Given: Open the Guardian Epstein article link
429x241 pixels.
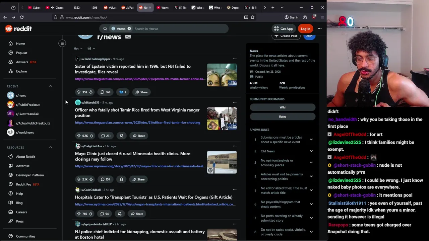Looking at the screenshot, I should tap(140, 79).
